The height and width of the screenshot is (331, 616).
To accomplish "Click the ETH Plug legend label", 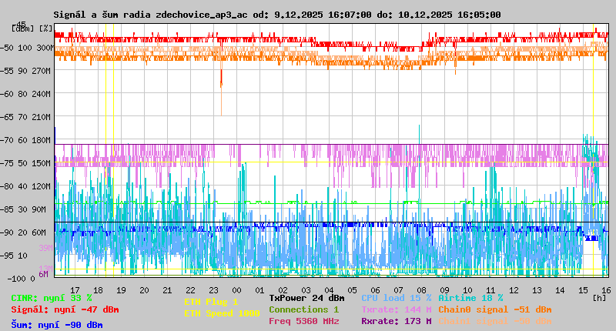I will coord(211,302).
